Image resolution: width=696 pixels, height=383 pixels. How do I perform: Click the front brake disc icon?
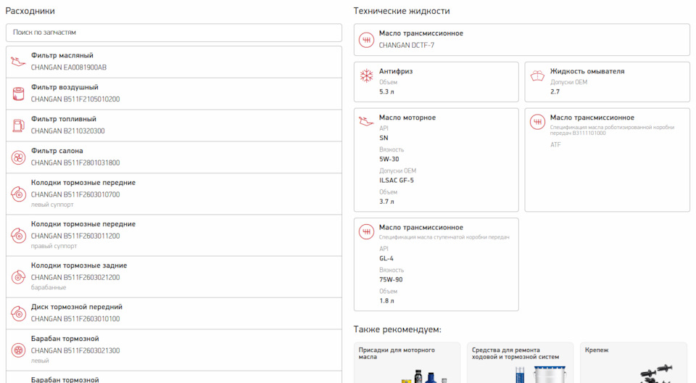[19, 313]
